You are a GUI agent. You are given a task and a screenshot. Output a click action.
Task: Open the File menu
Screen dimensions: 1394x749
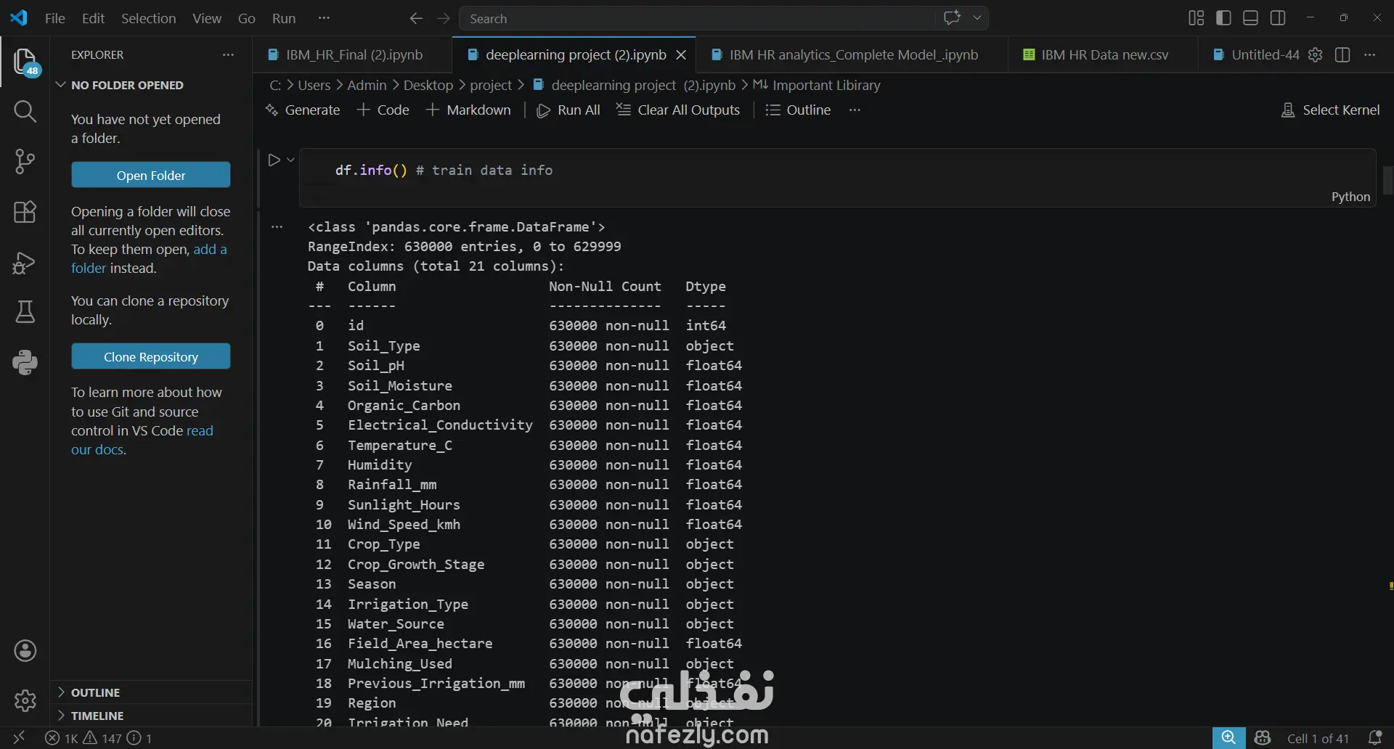[x=55, y=18]
